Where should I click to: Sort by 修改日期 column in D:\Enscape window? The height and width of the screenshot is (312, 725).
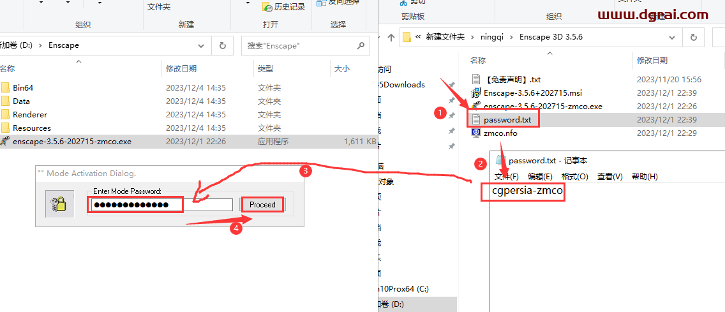coord(181,69)
